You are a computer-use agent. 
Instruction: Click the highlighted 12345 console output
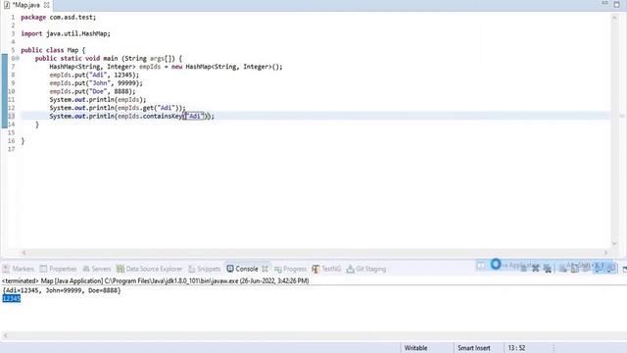point(11,298)
